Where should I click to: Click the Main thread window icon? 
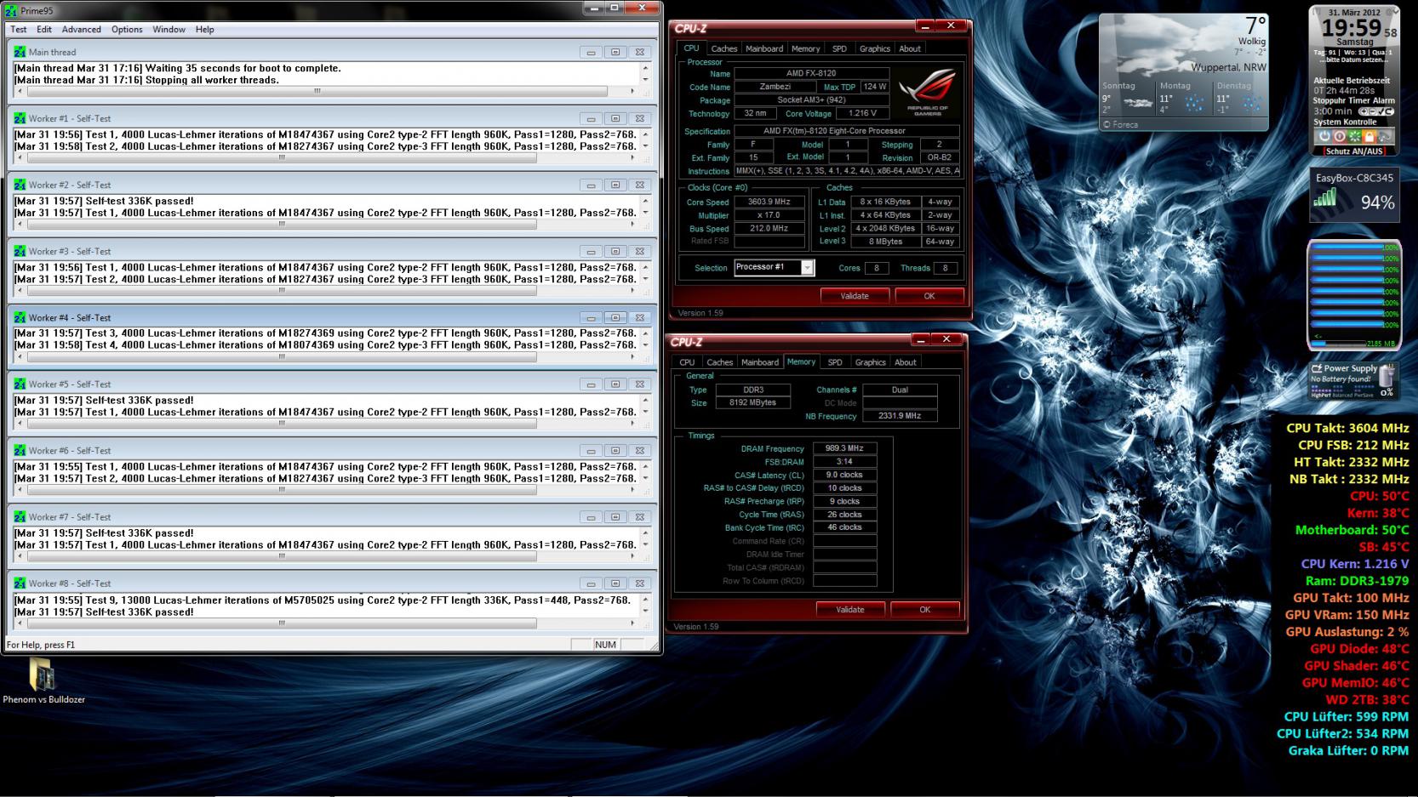tap(20, 52)
